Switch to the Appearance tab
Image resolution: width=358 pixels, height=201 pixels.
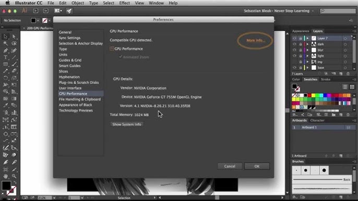click(x=301, y=31)
